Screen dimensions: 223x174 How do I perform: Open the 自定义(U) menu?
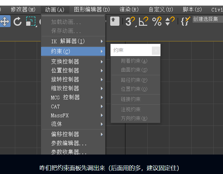(161, 10)
